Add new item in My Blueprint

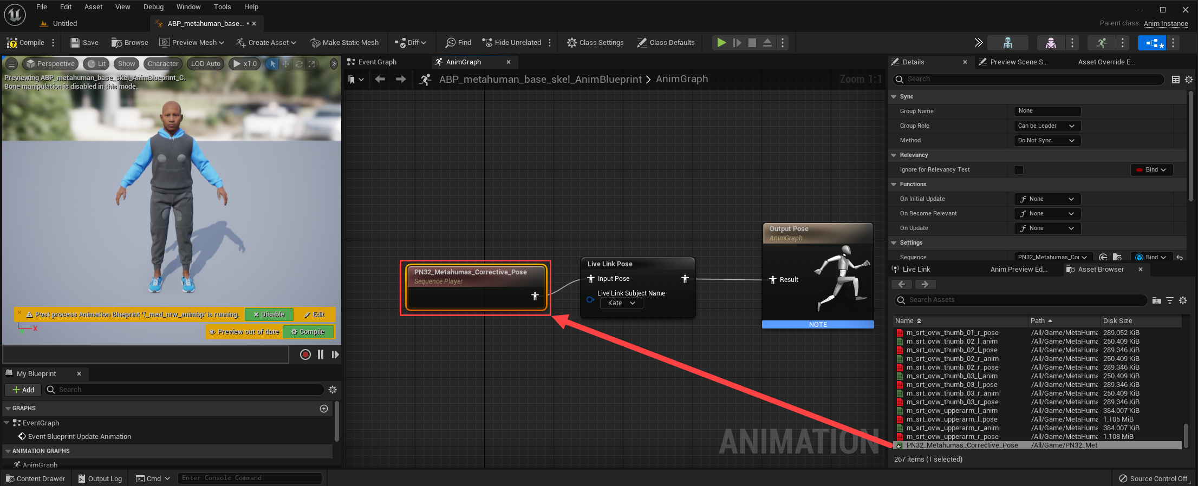pyautogui.click(x=23, y=390)
